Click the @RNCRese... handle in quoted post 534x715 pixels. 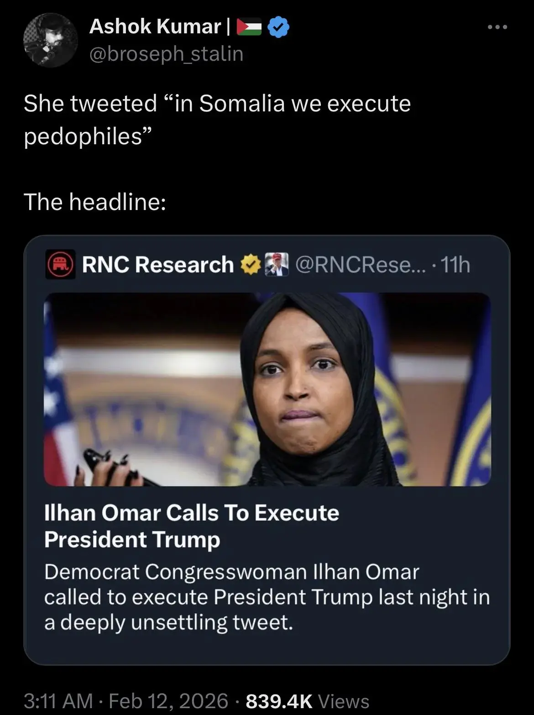[360, 264]
